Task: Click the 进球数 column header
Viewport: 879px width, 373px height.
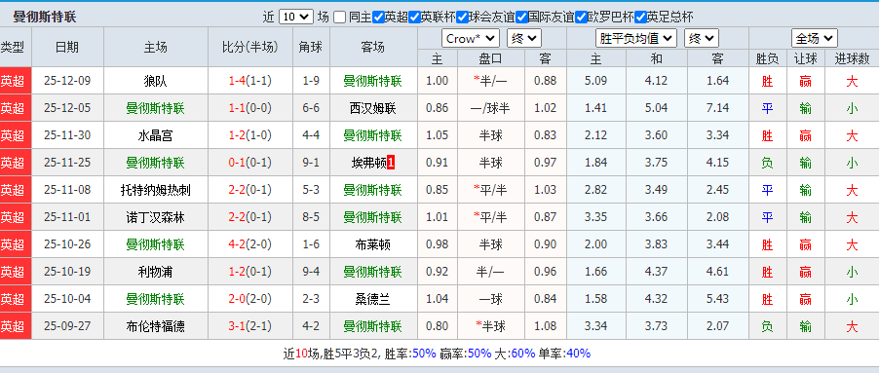Action: coord(852,58)
